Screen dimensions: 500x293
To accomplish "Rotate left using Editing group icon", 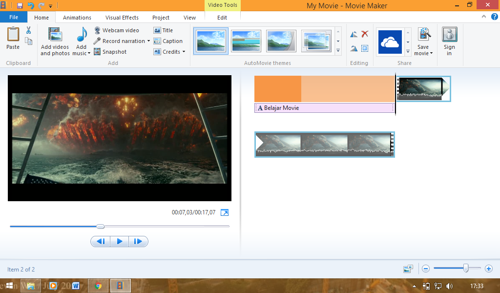I will [354, 34].
